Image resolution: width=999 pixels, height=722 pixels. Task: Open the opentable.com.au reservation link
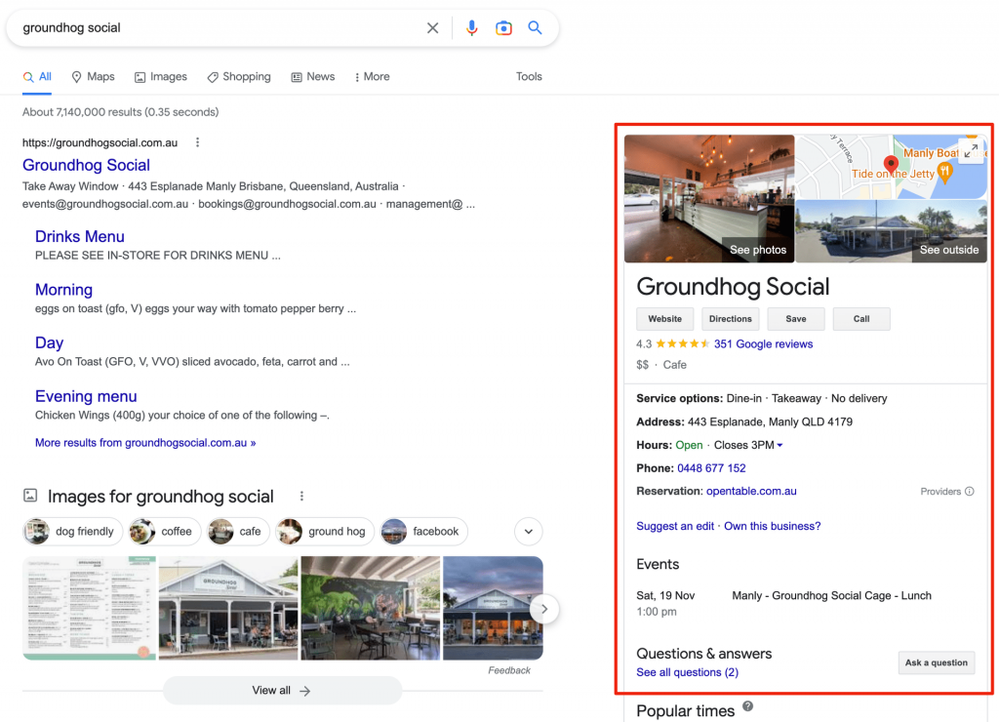(x=751, y=492)
